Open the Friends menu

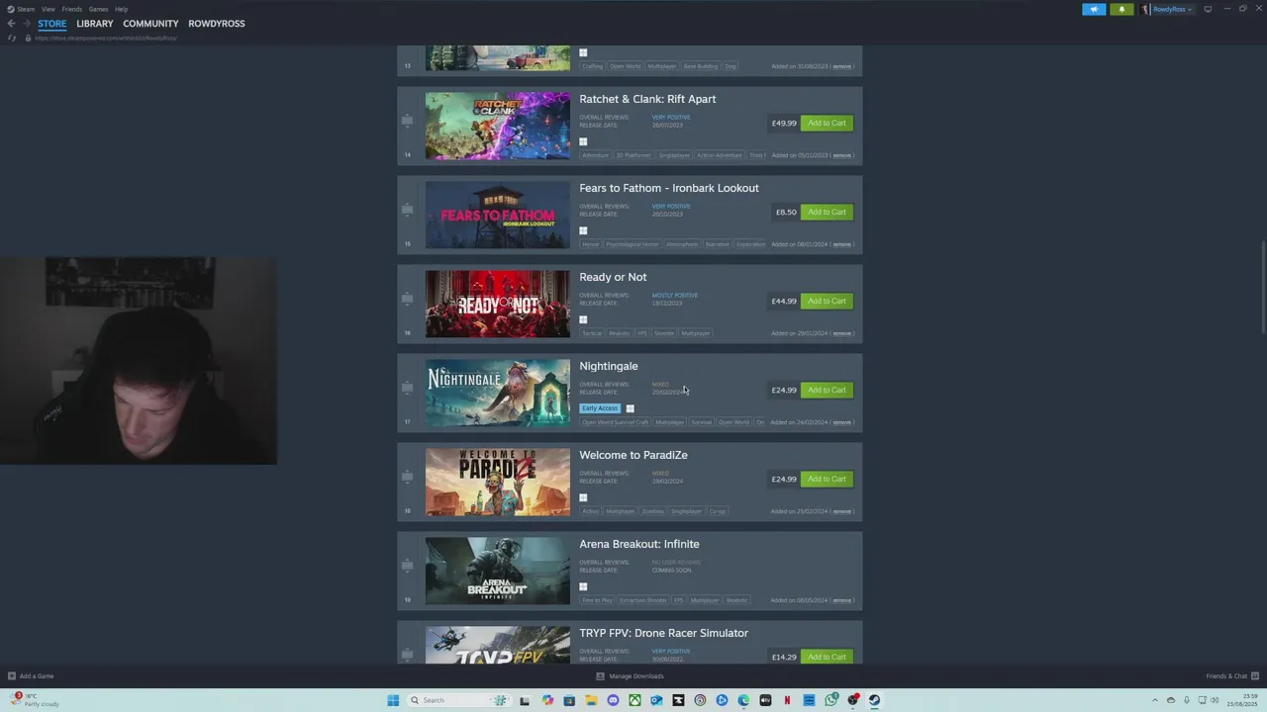pyautogui.click(x=71, y=9)
